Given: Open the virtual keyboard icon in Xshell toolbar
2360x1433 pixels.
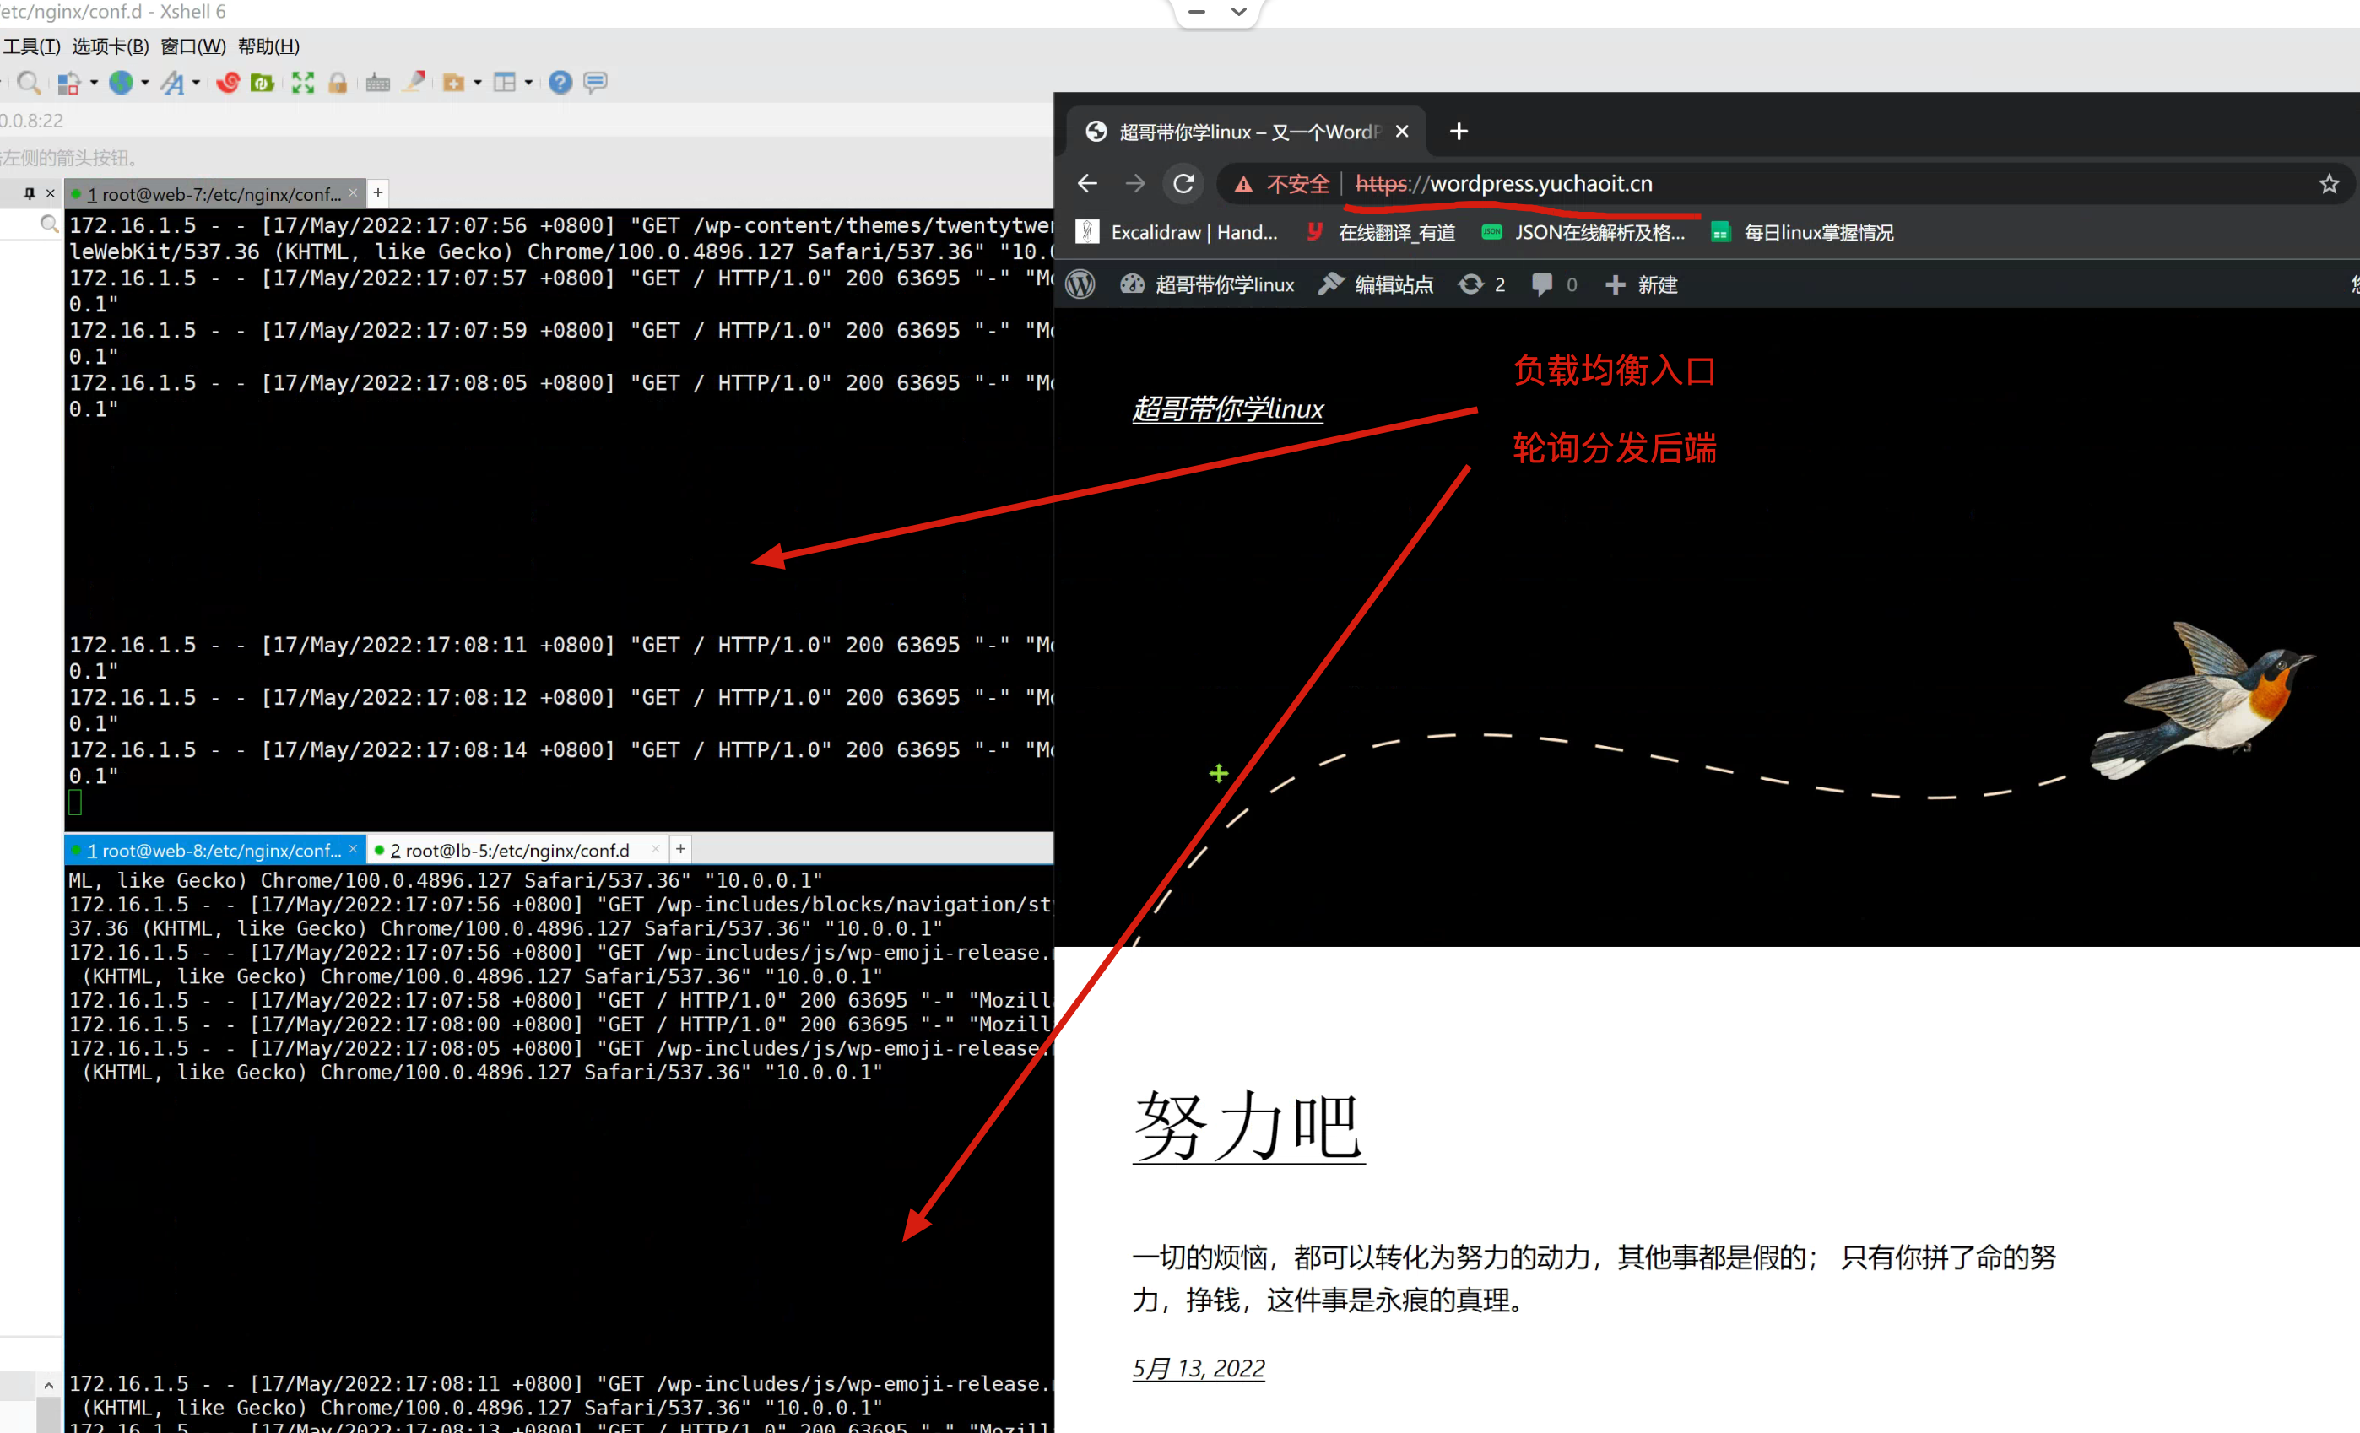Looking at the screenshot, I should point(377,83).
